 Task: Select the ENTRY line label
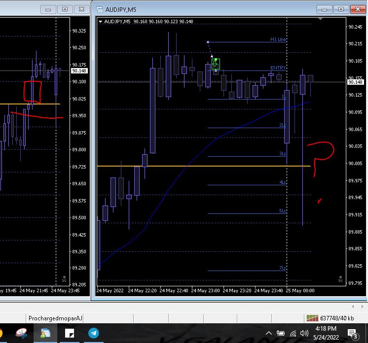(x=278, y=68)
